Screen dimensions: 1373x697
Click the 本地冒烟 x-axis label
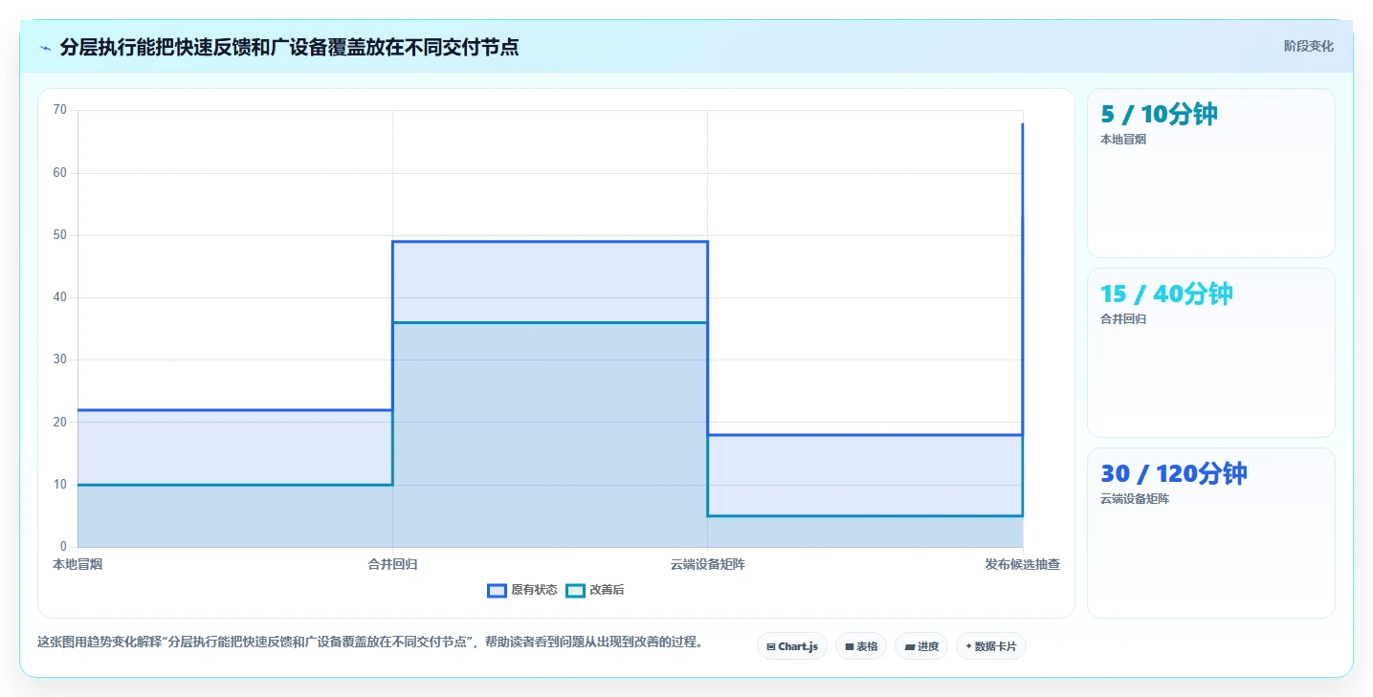[x=78, y=564]
